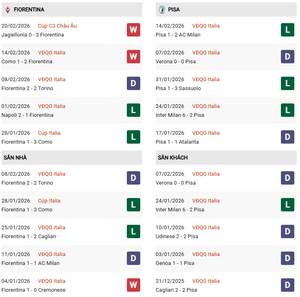This screenshot has height=297, width=300.
Task: Click the Fiorentina club crest icon
Action: point(7,9)
